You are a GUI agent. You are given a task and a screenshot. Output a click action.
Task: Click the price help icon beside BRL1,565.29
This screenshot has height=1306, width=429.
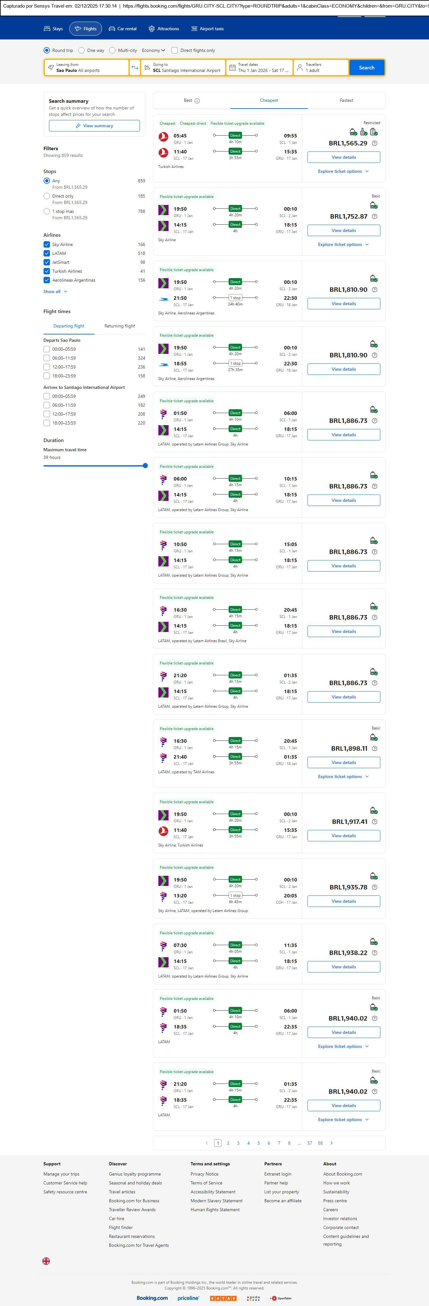point(374,144)
